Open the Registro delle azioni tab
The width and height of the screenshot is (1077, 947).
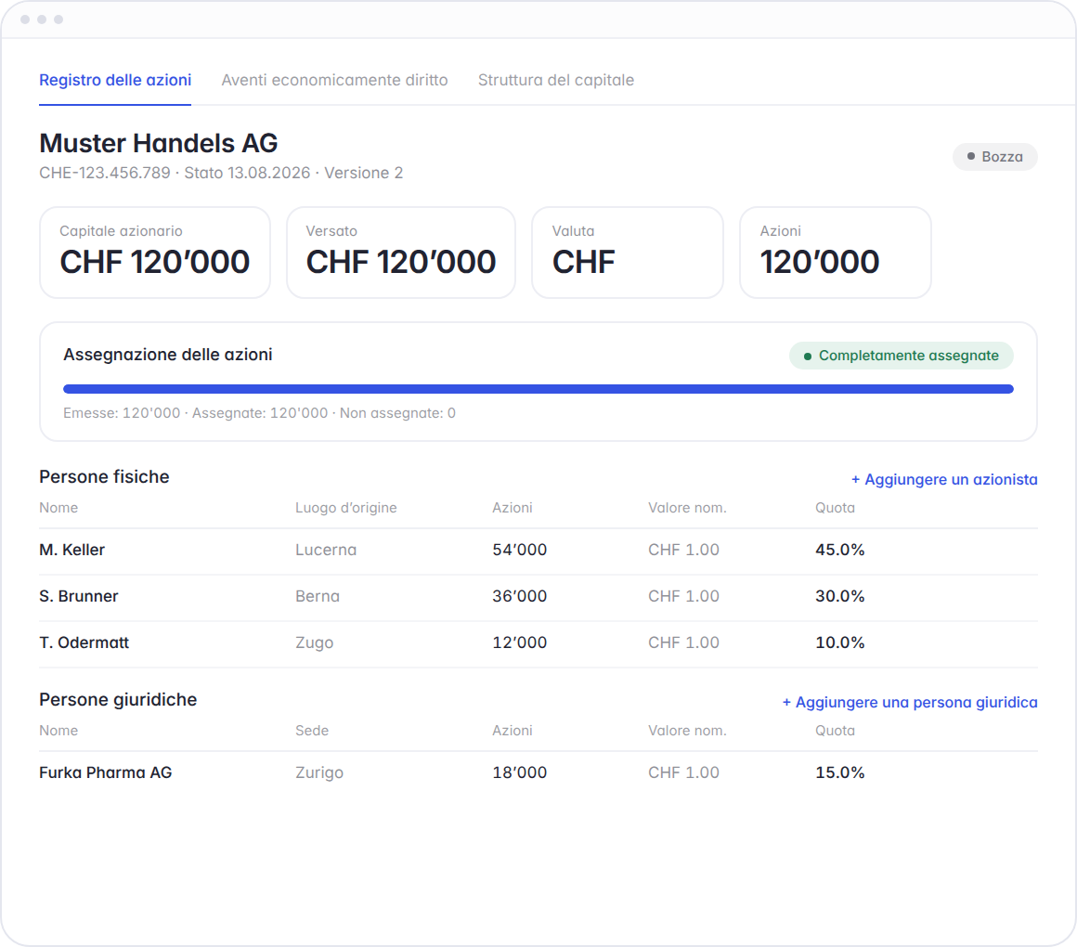[115, 81]
